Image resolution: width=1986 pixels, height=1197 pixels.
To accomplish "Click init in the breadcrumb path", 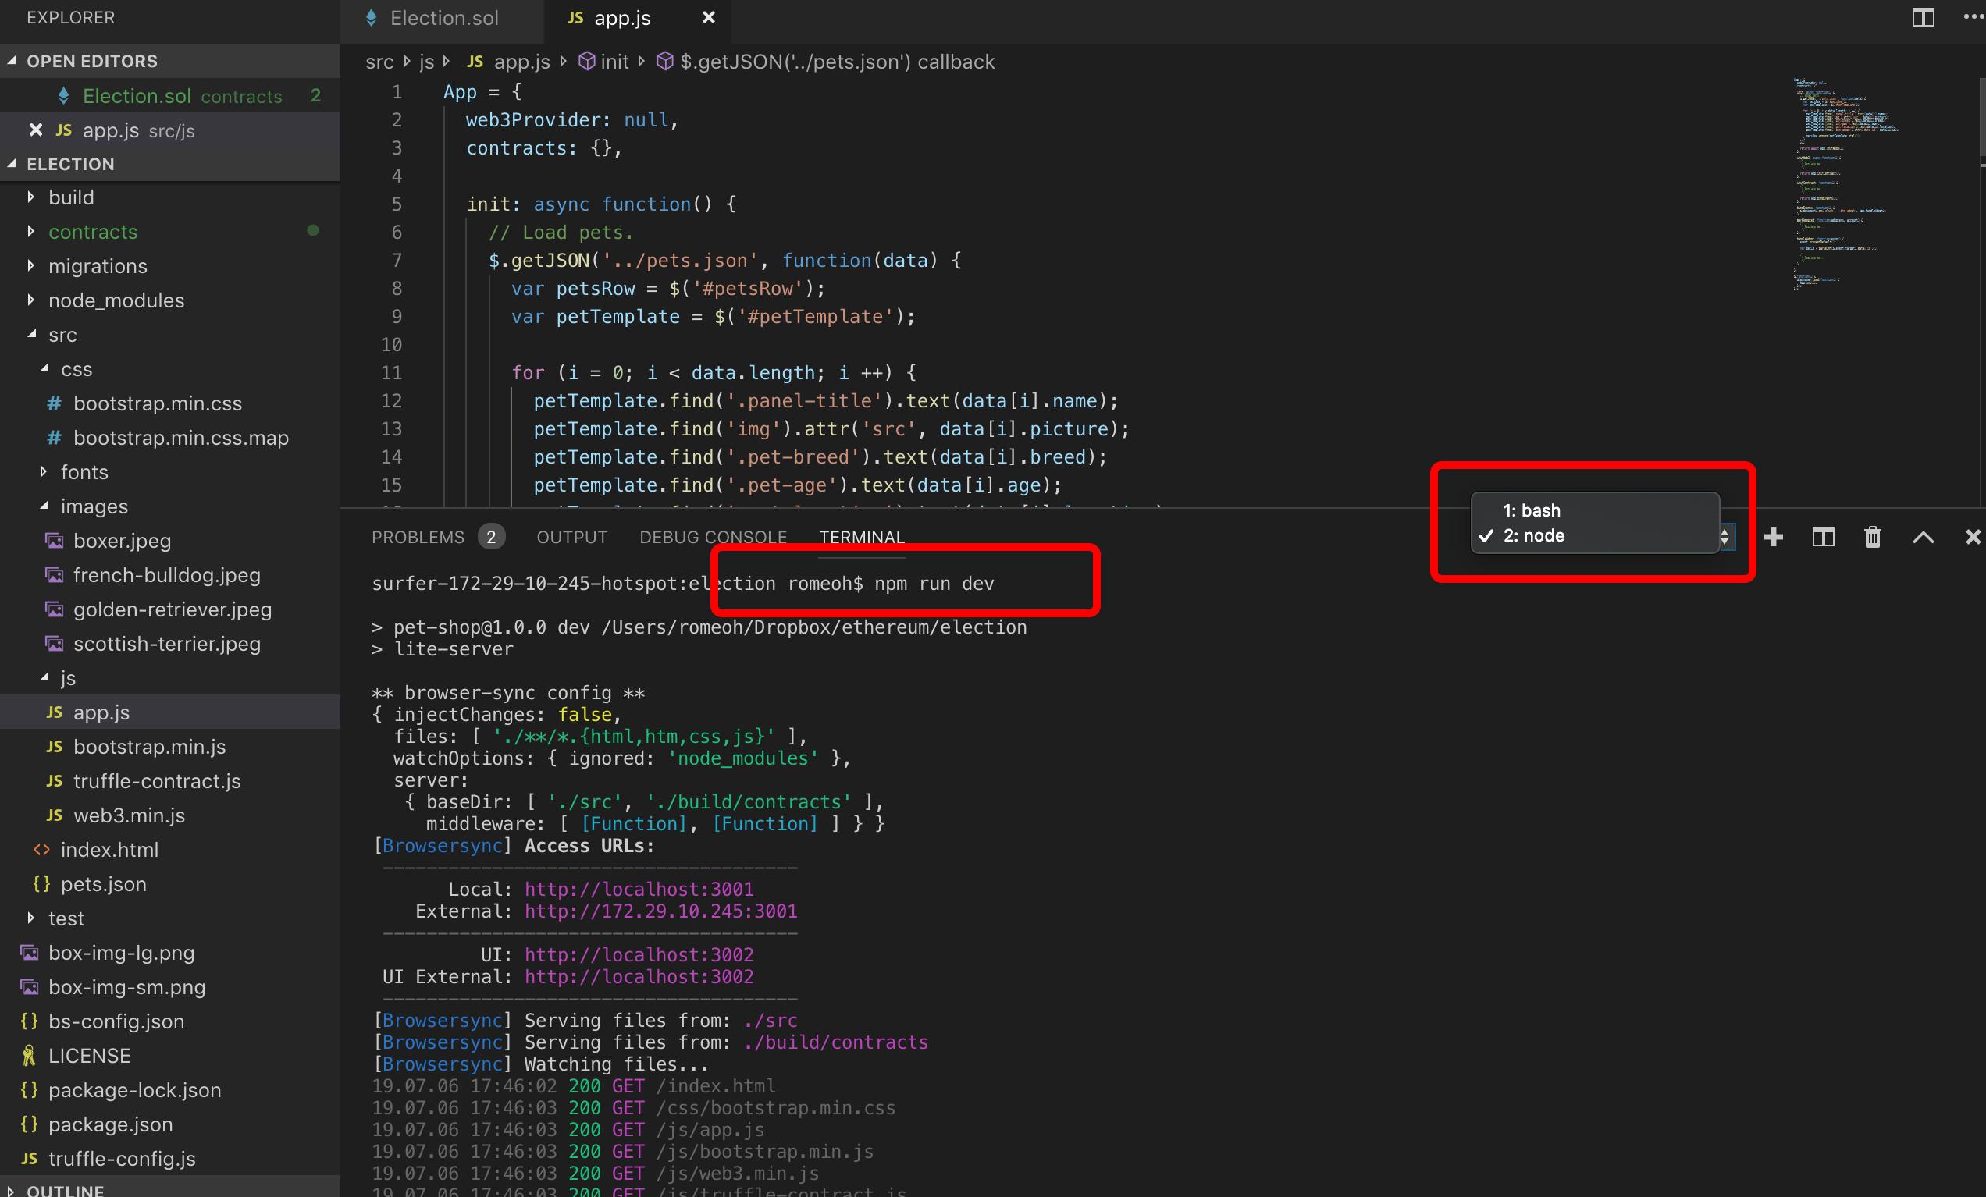I will pyautogui.click(x=614, y=62).
